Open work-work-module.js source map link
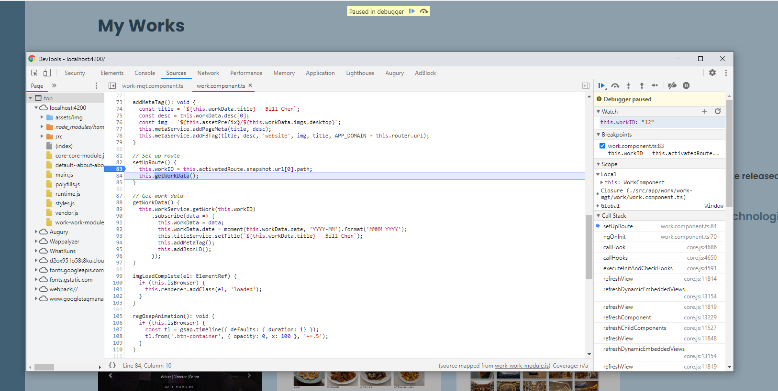The height and width of the screenshot is (391, 778). (x=522, y=366)
